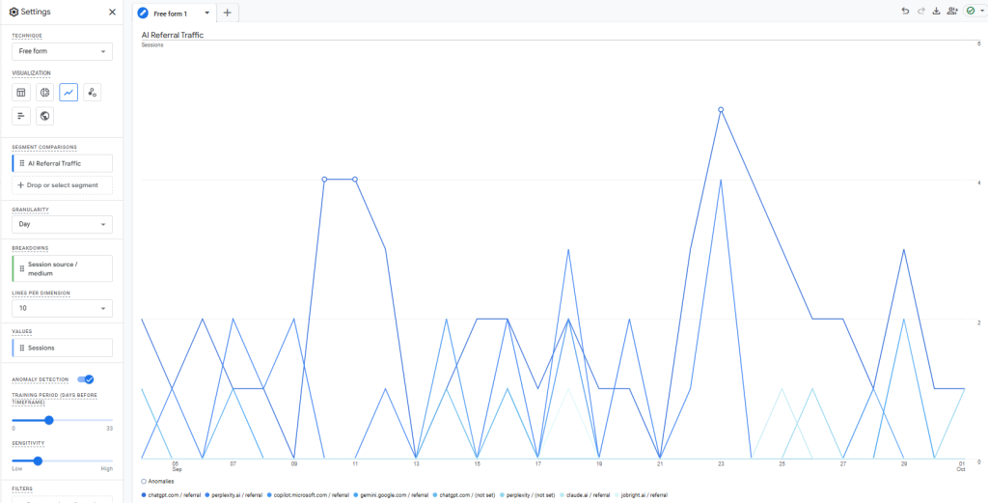Open Lines per dimension dropdown showing 10
Screen dimensions: 988x503
coord(63,308)
